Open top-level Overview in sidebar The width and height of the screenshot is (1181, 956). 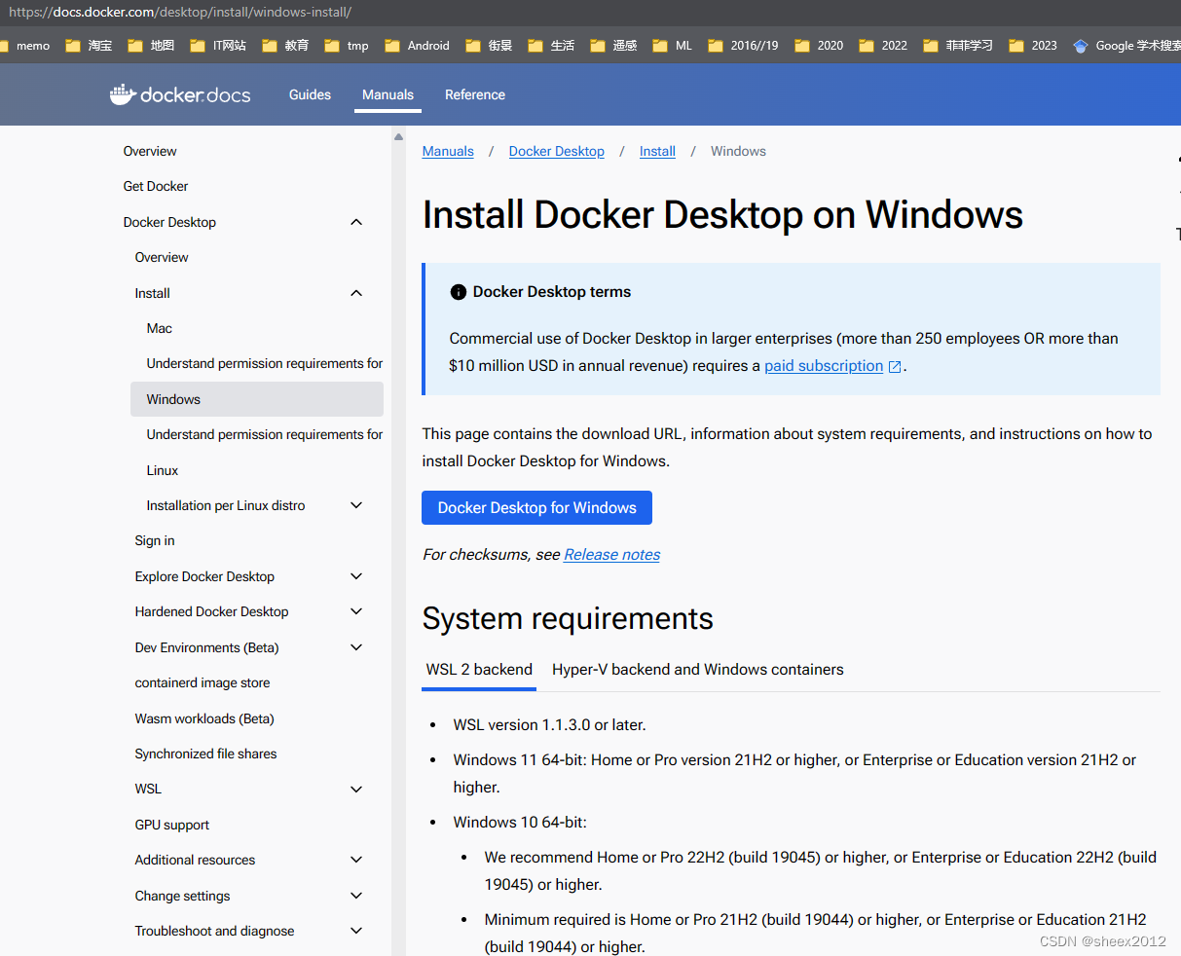tap(150, 151)
